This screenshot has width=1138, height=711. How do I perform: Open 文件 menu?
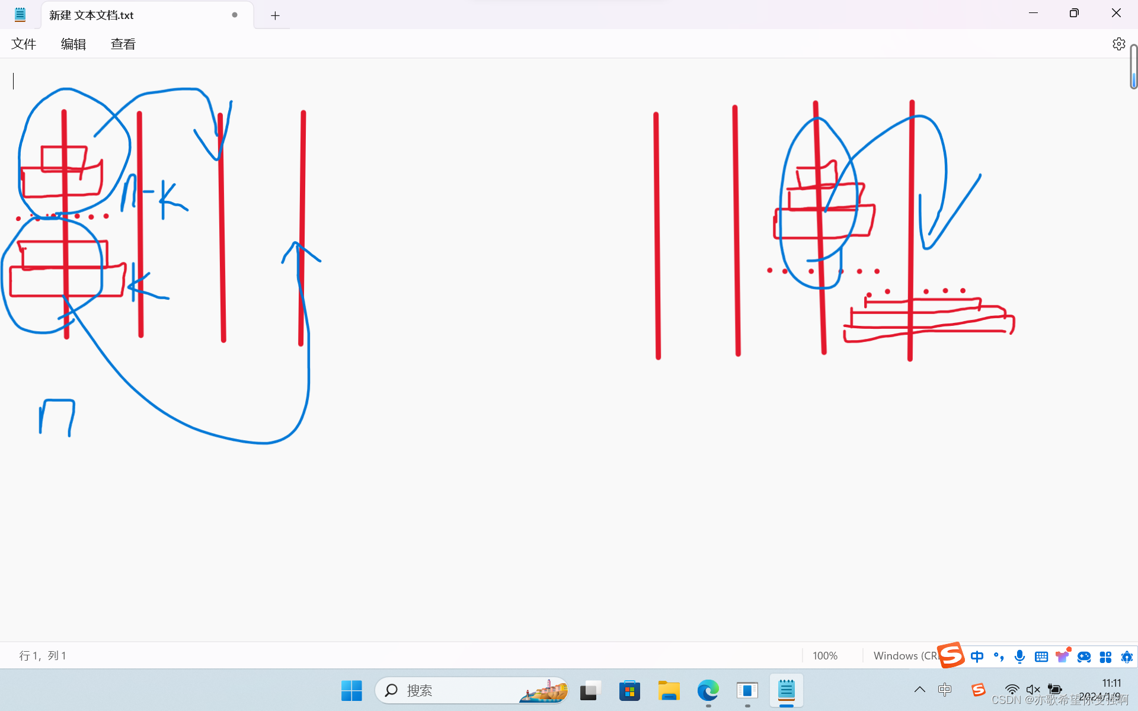(24, 44)
